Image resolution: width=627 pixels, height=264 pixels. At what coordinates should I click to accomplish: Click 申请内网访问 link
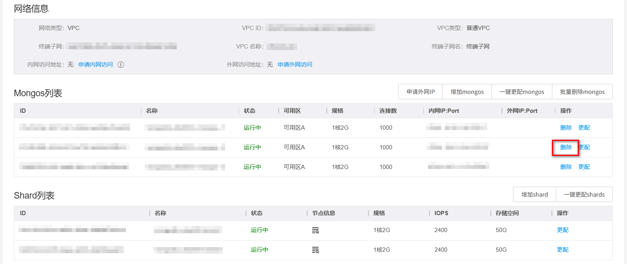click(x=95, y=65)
